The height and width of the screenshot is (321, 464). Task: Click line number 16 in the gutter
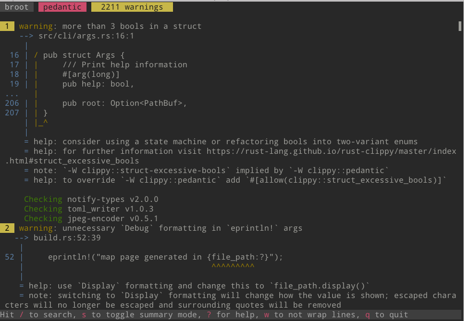(x=14, y=55)
